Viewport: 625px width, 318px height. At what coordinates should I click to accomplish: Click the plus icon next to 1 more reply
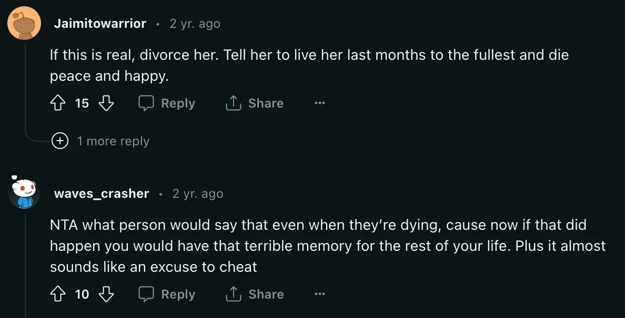coord(60,141)
